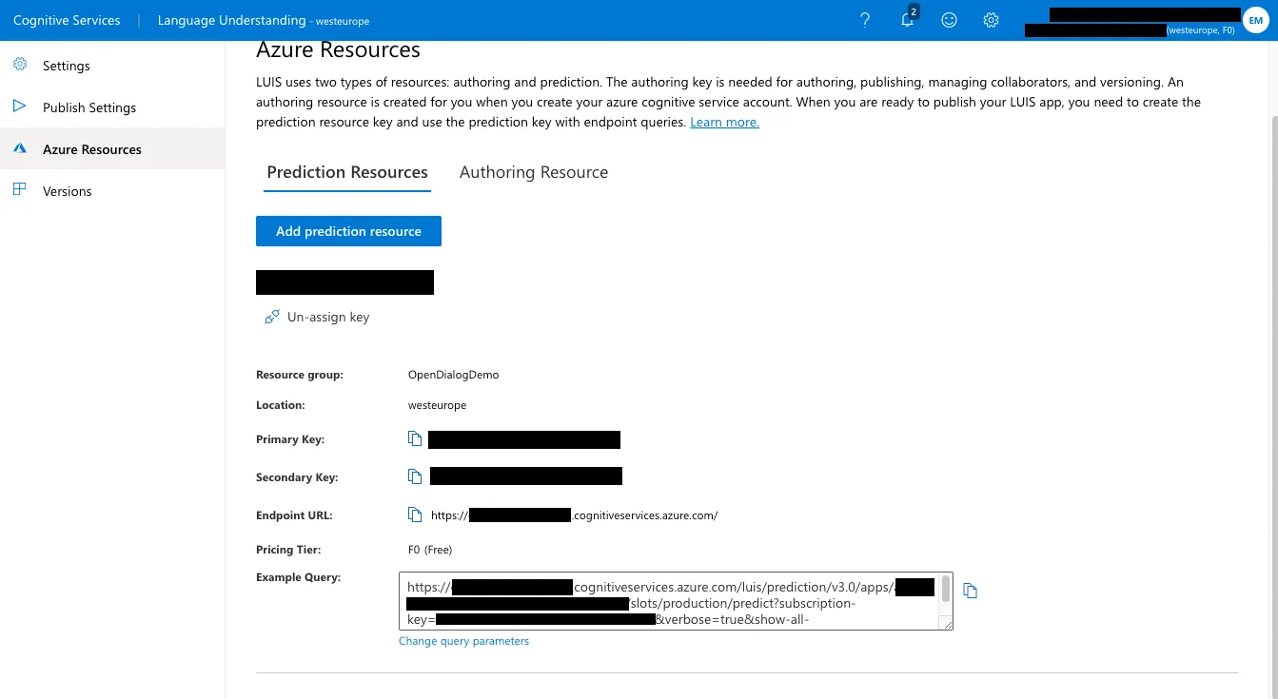The width and height of the screenshot is (1278, 699).
Task: Click the Un-assign key link icon
Action: [272, 317]
